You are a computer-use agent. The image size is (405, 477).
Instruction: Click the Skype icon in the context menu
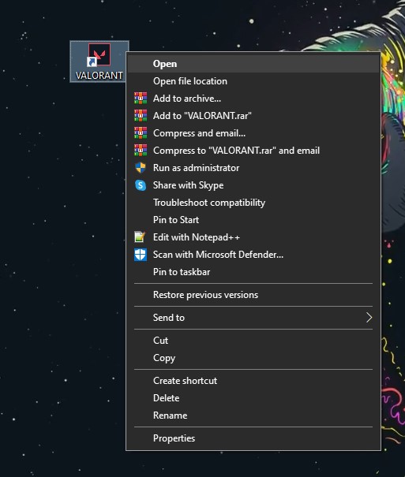[141, 185]
